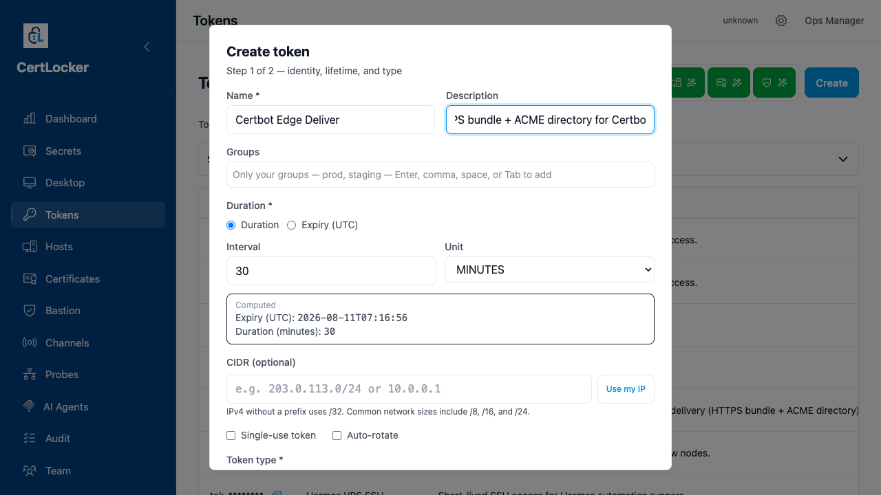Collapse the sidebar with the chevron arrow

[x=147, y=47]
